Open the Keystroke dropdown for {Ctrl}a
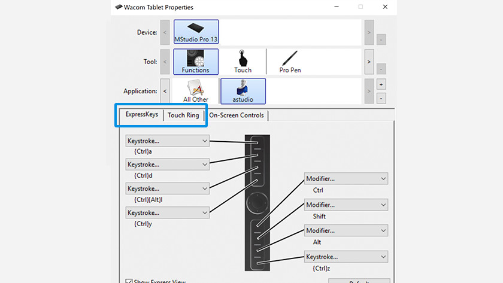 point(167,141)
